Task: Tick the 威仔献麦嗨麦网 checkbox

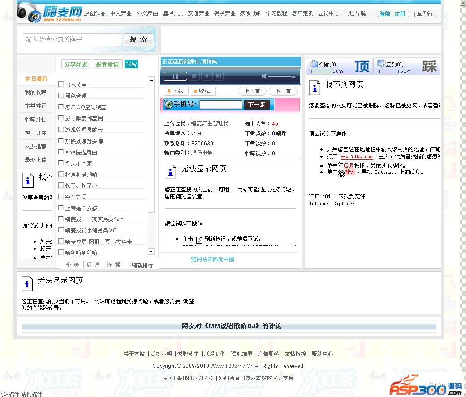Action: (61, 118)
